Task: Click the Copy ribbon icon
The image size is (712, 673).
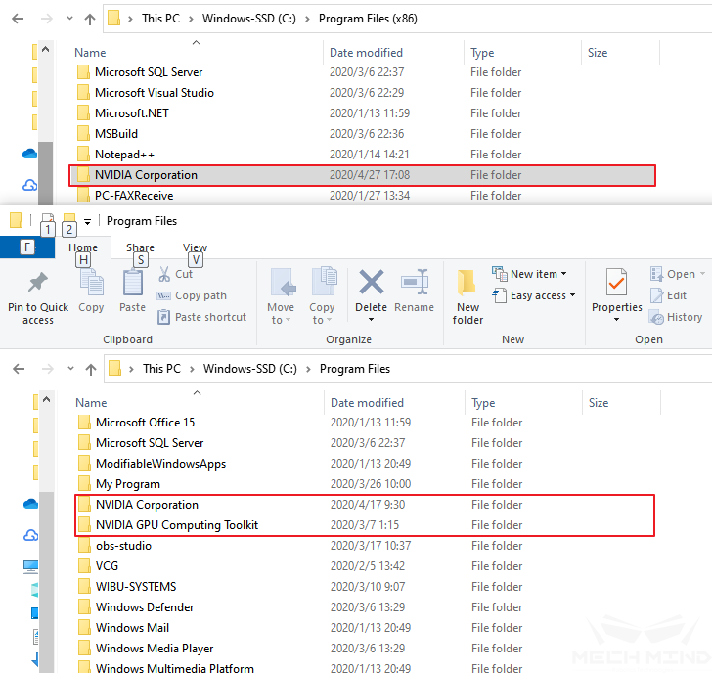Action: [x=92, y=282]
